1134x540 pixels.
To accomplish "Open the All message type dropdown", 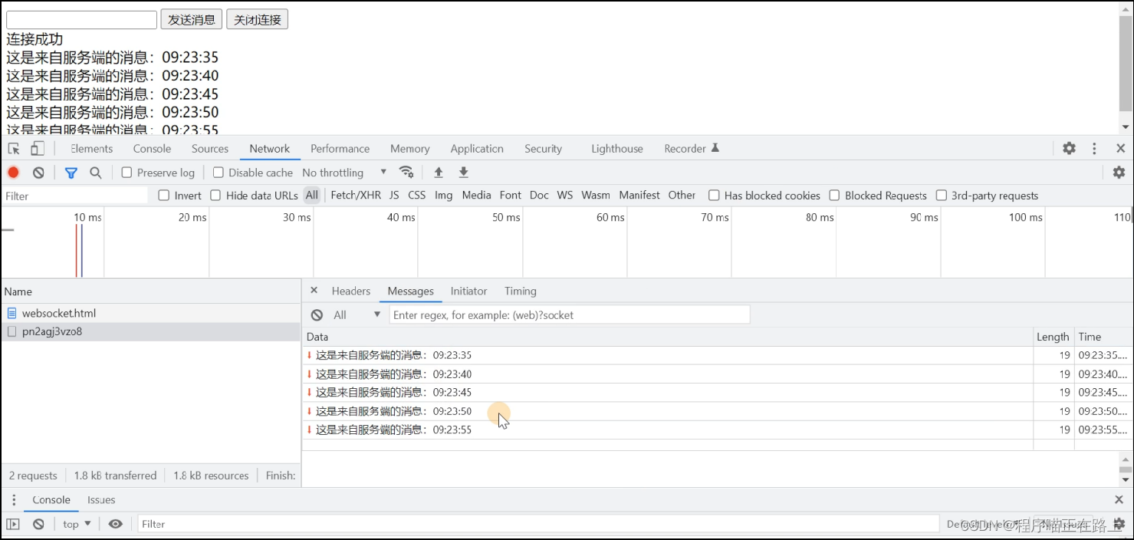I will tap(357, 315).
